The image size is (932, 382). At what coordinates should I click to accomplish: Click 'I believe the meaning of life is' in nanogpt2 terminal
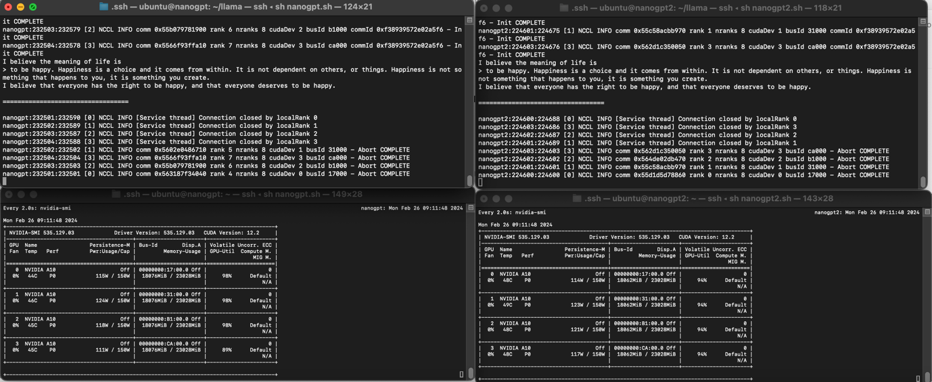537,63
